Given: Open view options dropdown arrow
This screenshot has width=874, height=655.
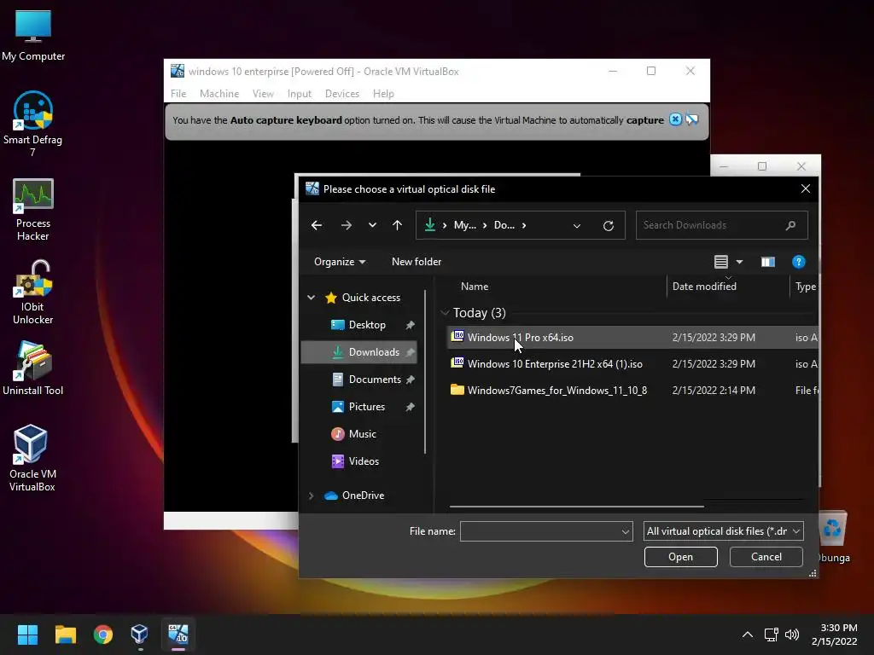Looking at the screenshot, I should [x=739, y=262].
